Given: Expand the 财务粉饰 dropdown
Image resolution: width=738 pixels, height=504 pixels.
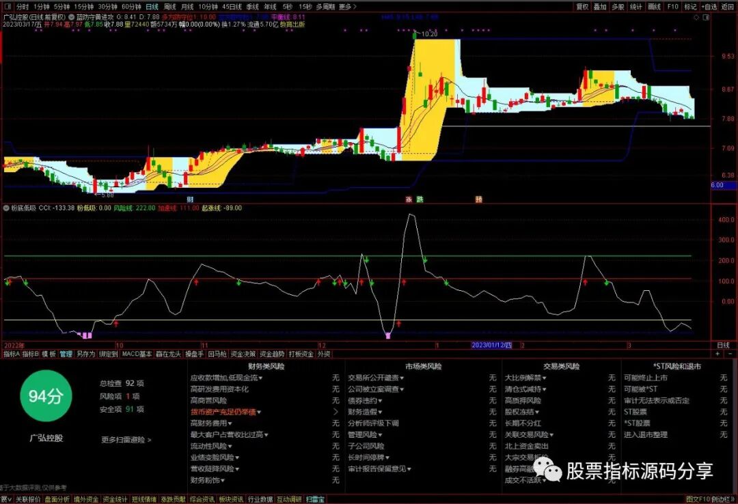Looking at the screenshot, I should click(x=223, y=481).
